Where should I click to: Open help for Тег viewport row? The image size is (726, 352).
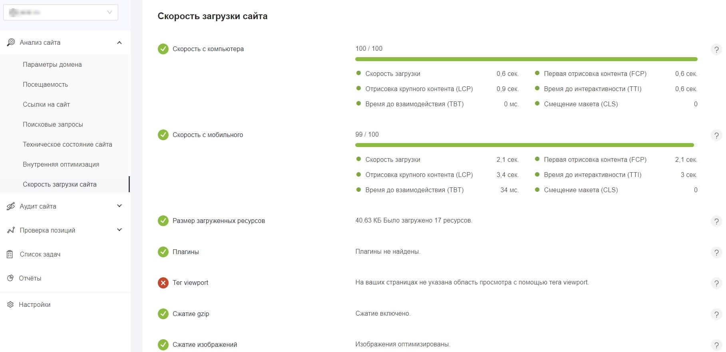[716, 283]
